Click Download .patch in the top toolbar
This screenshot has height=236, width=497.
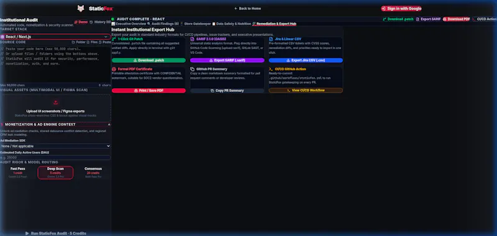click(x=398, y=19)
